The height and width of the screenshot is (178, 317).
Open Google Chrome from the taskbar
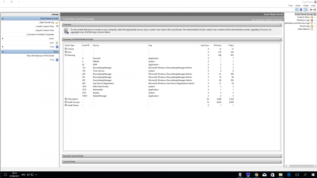256,175
